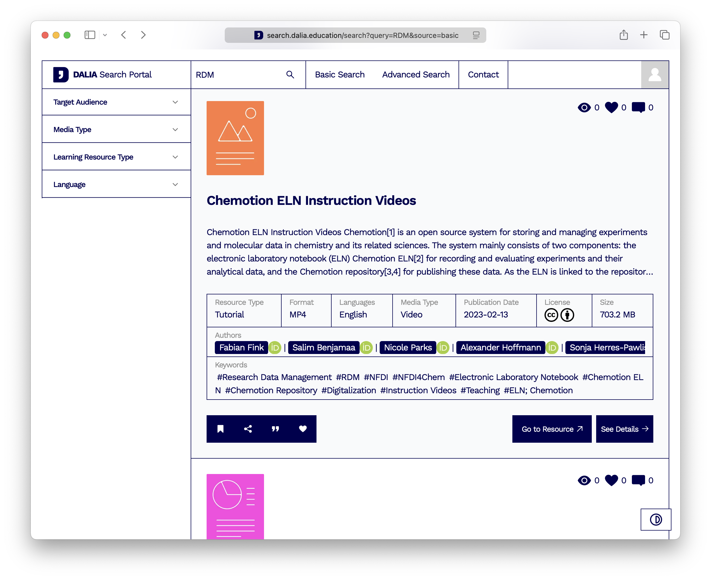
Task: Click the views eye icon on Chemotion result
Action: (584, 108)
